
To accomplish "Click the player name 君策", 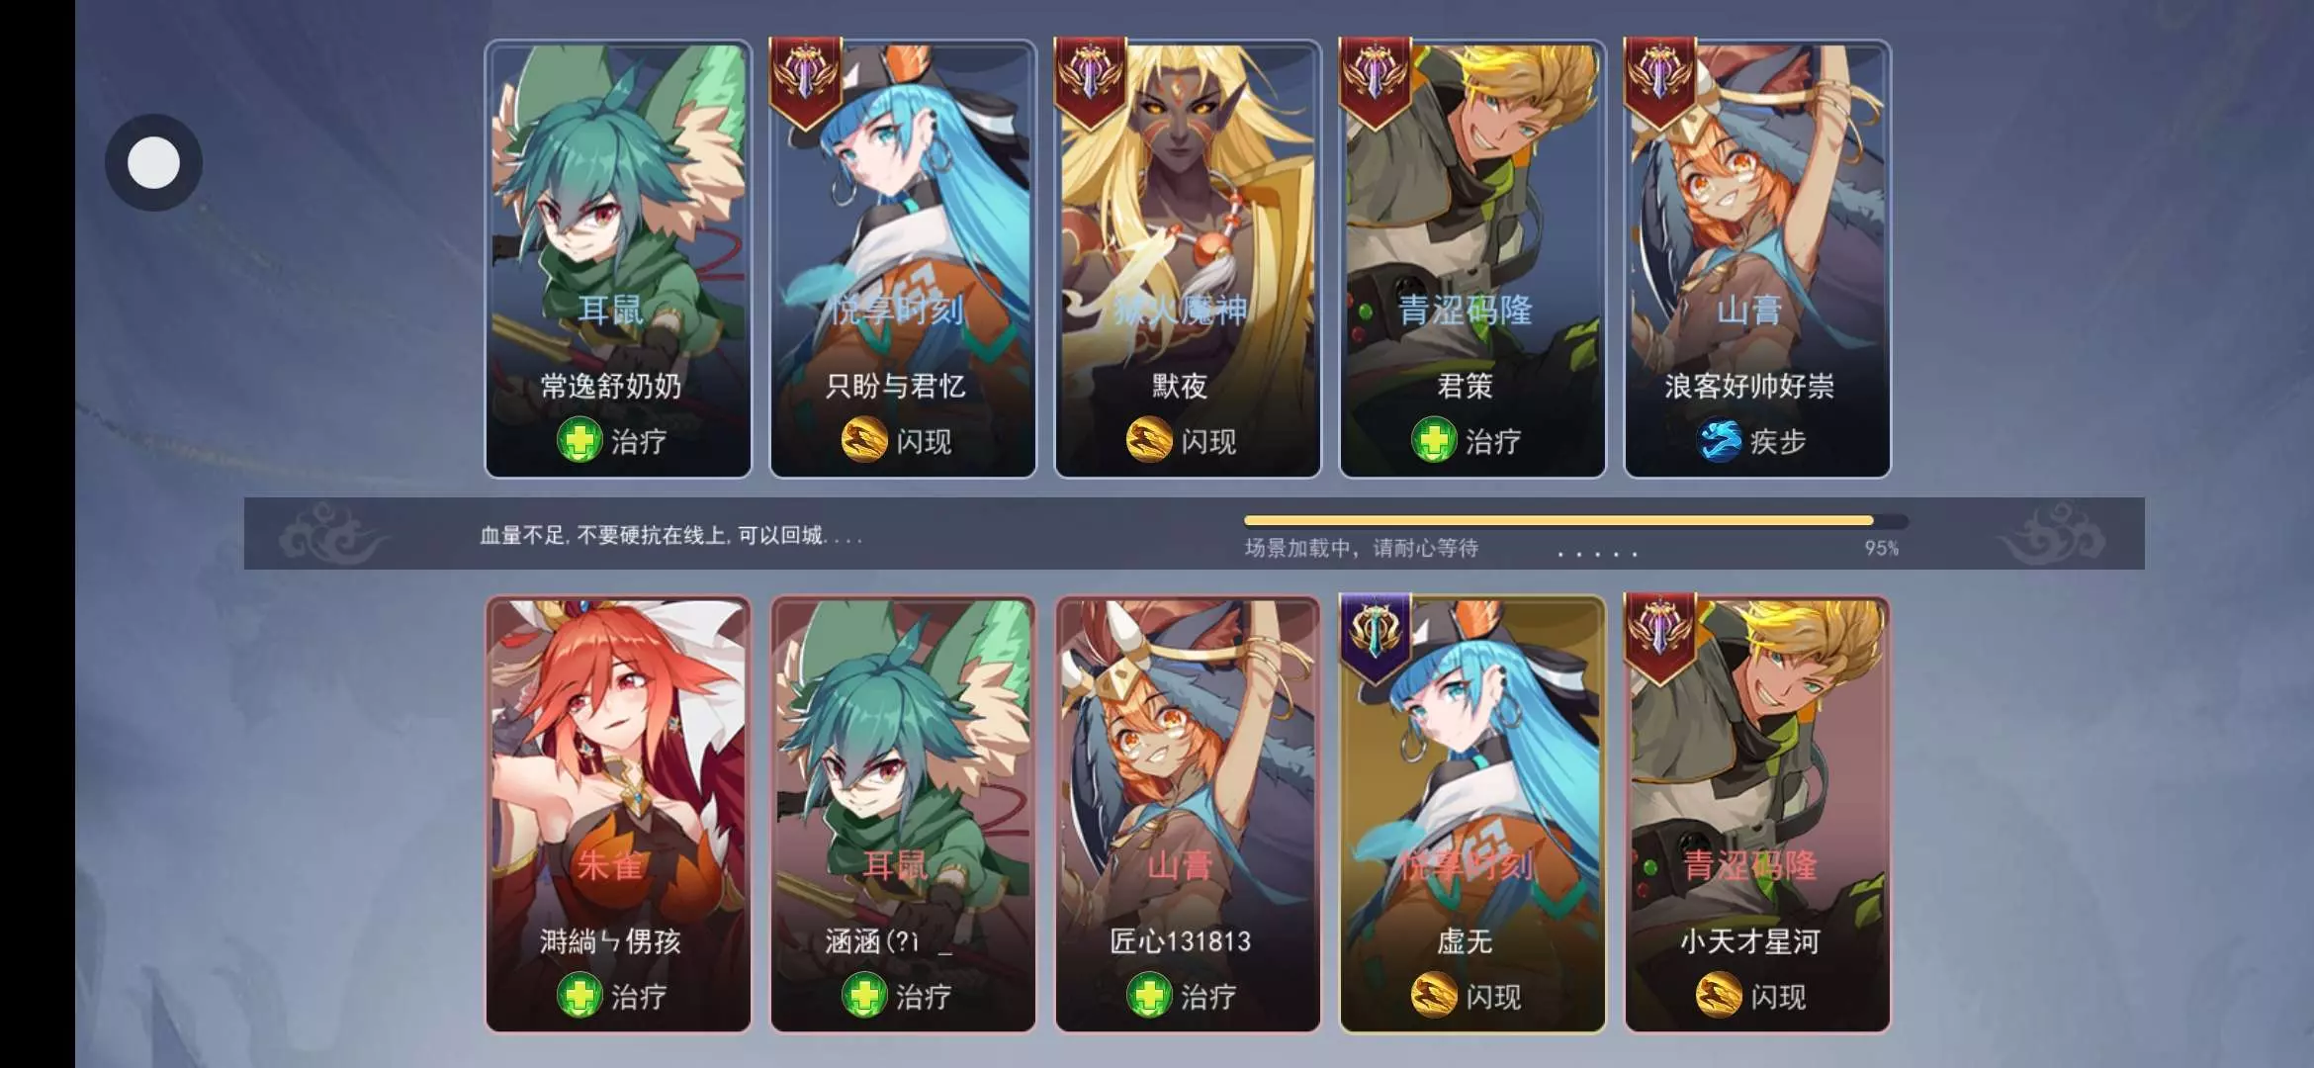I will (1465, 386).
